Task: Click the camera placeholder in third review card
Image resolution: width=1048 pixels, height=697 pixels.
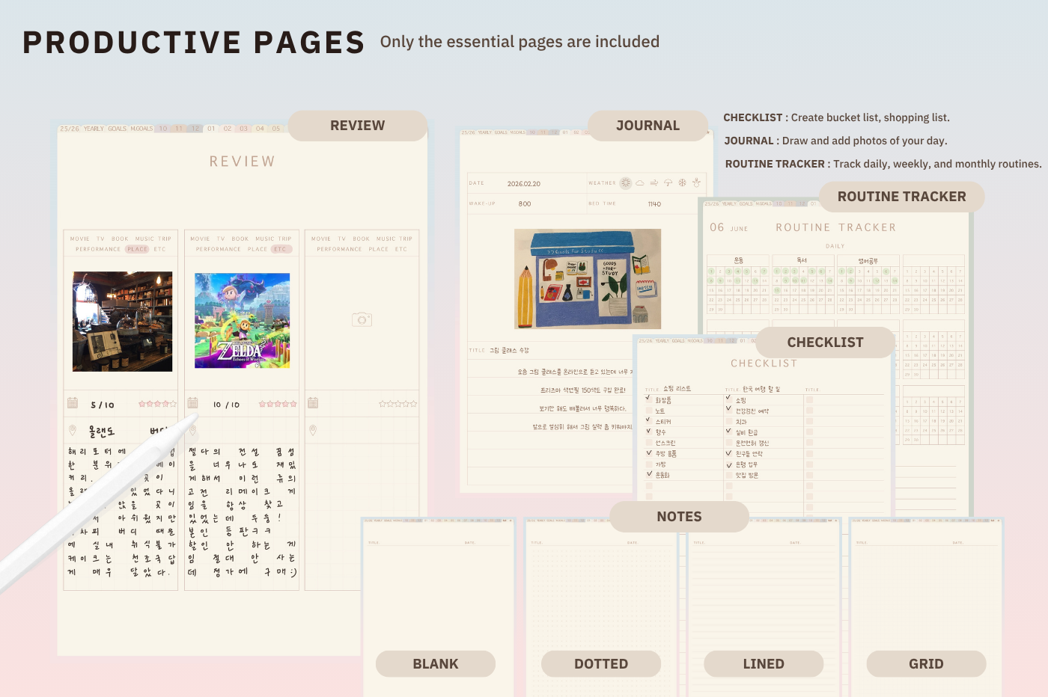Action: click(362, 319)
